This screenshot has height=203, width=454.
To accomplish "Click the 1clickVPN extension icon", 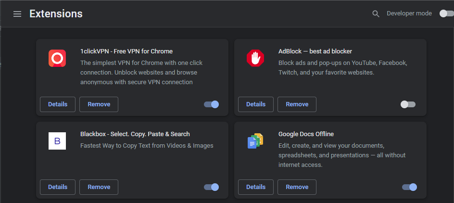I will (x=57, y=58).
